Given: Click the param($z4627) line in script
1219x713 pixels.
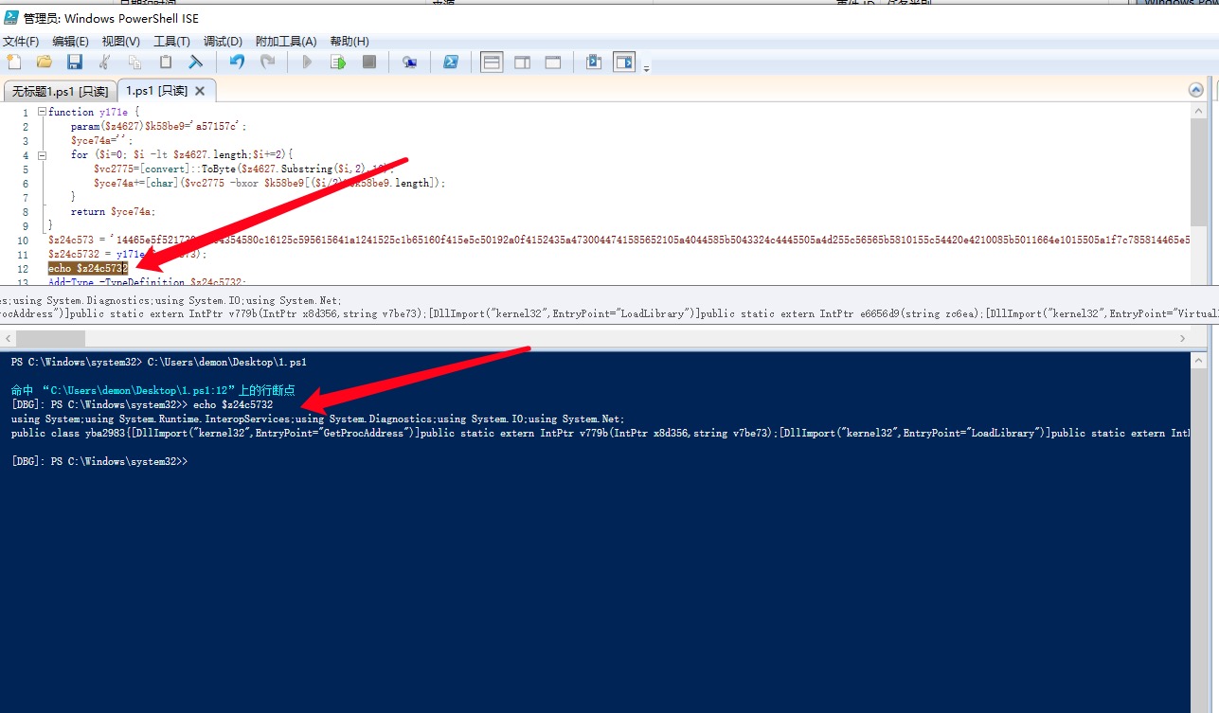Looking at the screenshot, I should tap(158, 126).
